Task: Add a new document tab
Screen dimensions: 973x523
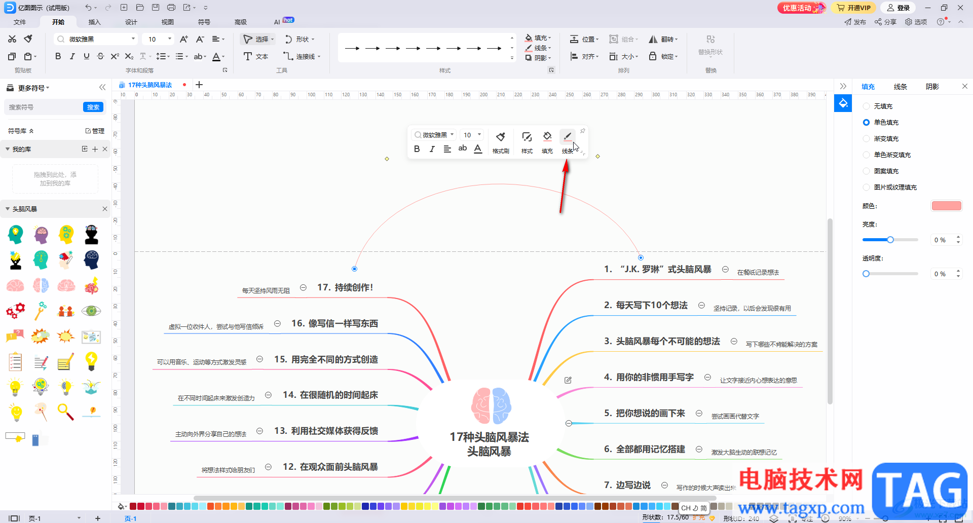Action: pyautogui.click(x=199, y=85)
